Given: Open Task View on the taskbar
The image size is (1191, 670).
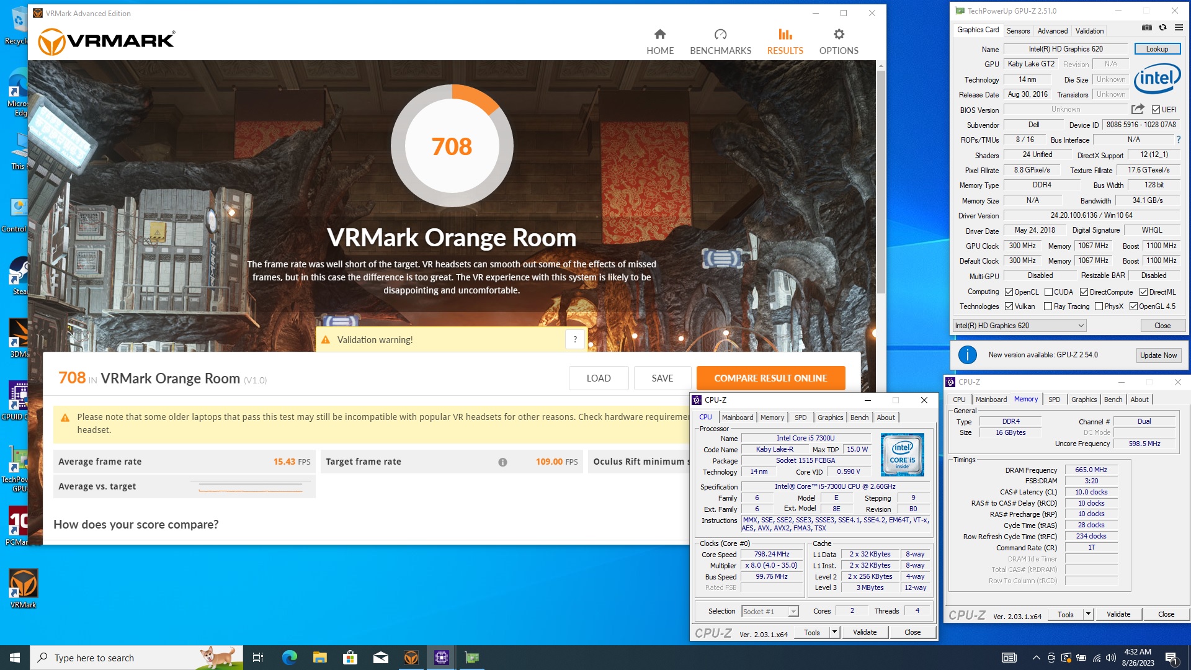Looking at the screenshot, I should tap(258, 658).
